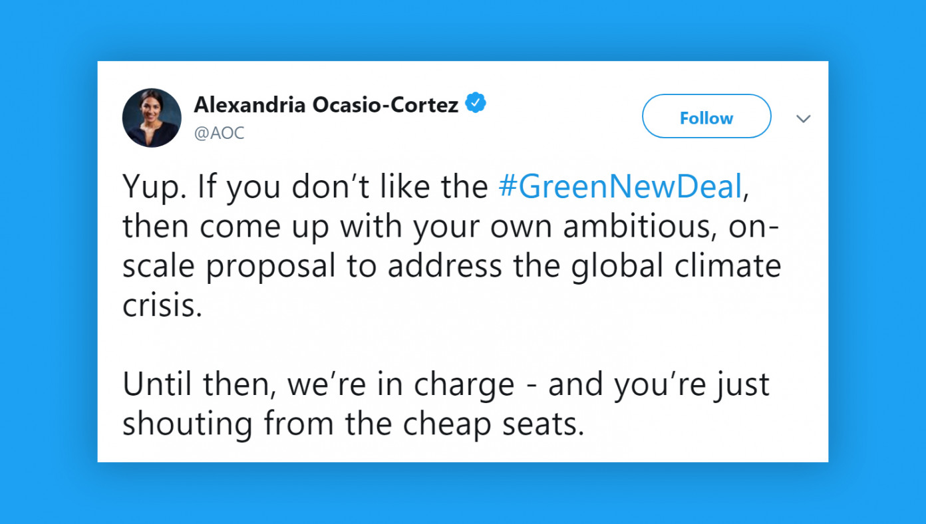Visit the @AOC handle link
The image size is (926, 524).
pos(220,133)
